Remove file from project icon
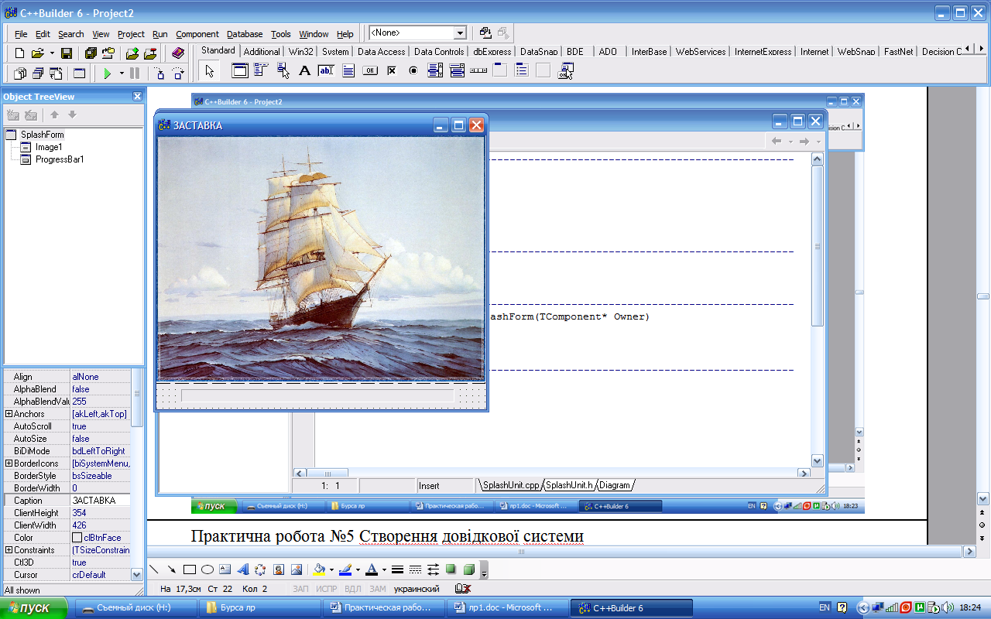Screen dimensions: 991x619 point(150,53)
